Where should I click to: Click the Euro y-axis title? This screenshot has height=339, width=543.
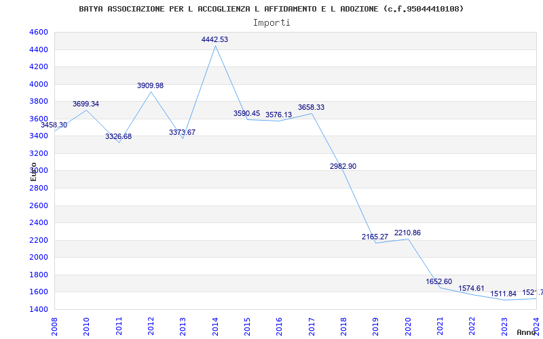coord(33,172)
